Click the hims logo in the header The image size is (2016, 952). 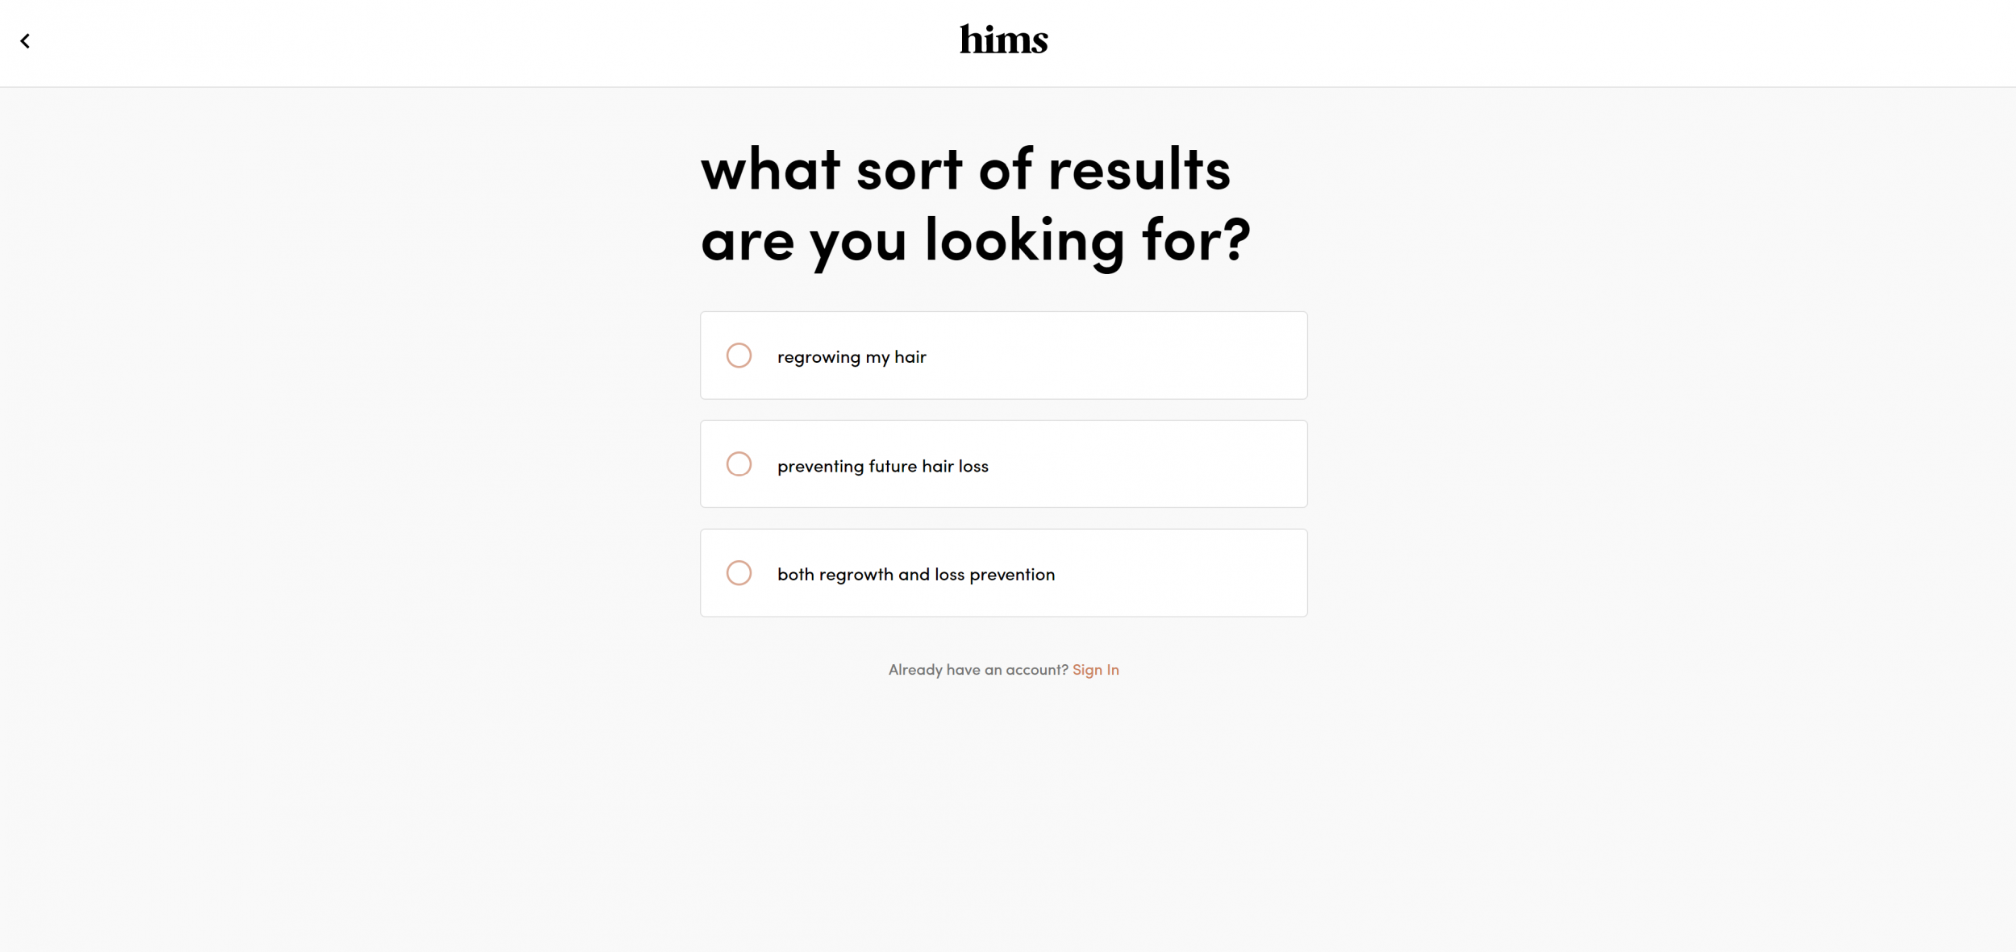pyautogui.click(x=1003, y=39)
